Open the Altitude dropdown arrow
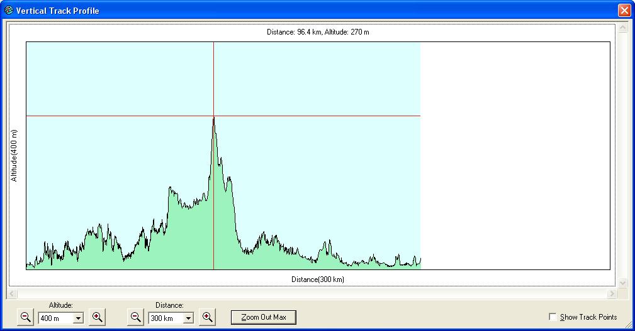The height and width of the screenshot is (331, 635). point(79,318)
